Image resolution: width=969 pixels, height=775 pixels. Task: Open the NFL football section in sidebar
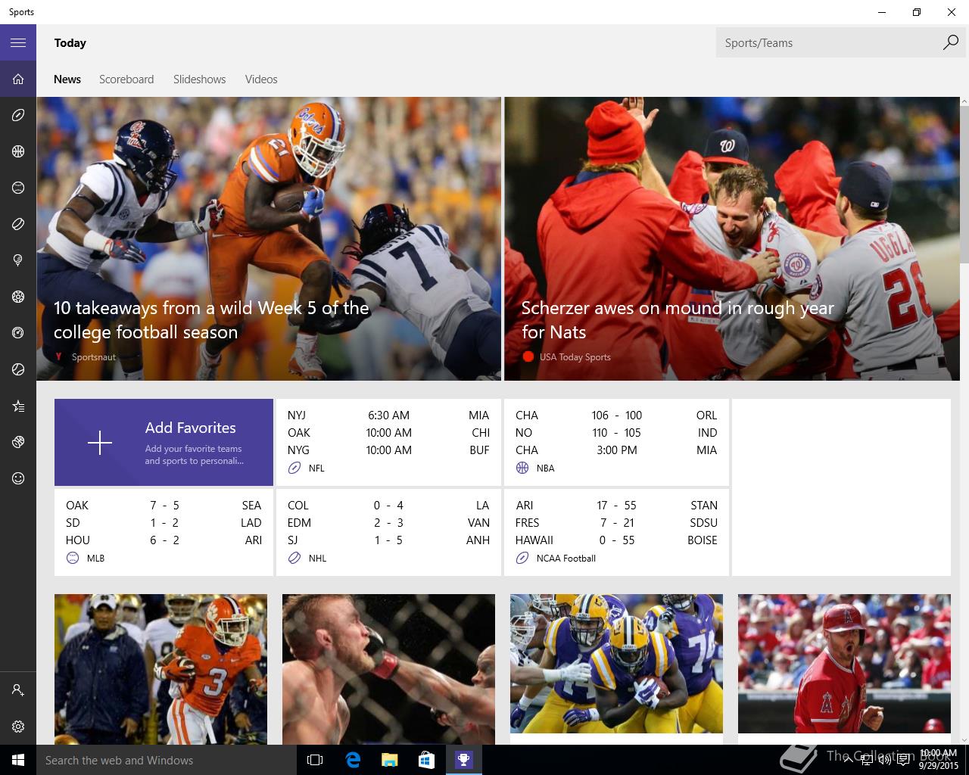(x=18, y=115)
